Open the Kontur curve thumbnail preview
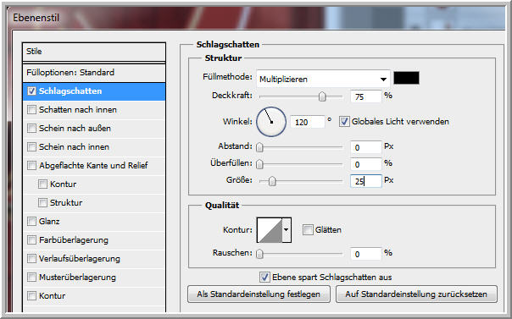512x319 pixels. pyautogui.click(x=270, y=230)
